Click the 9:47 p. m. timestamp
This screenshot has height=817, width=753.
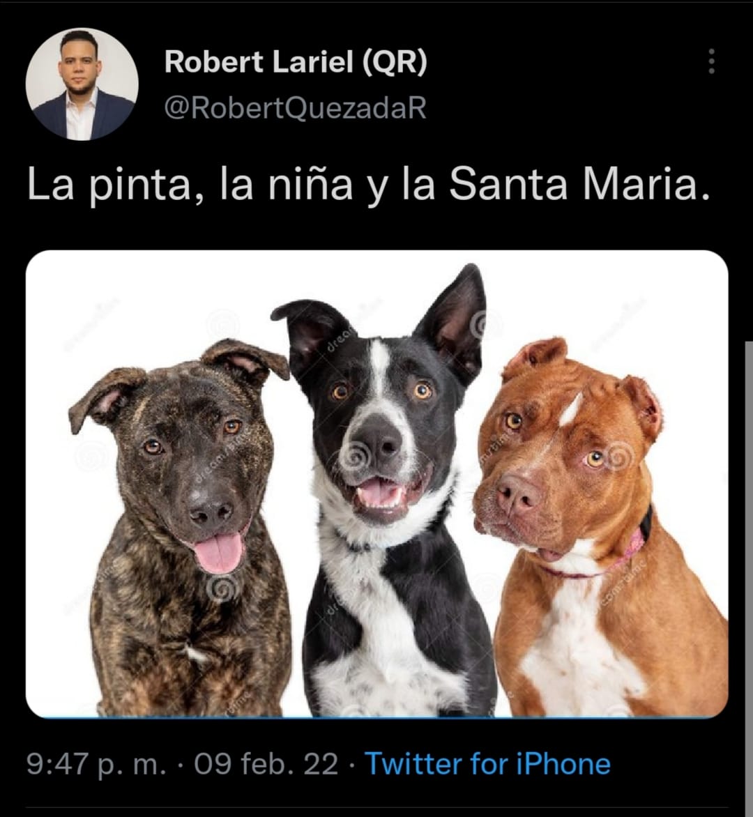96,764
